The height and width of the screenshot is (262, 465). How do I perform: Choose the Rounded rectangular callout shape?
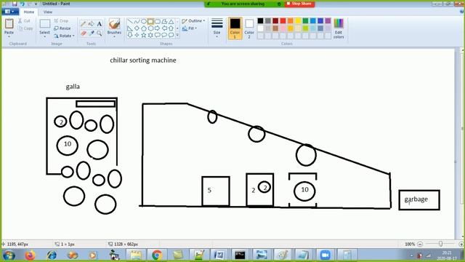(x=158, y=35)
